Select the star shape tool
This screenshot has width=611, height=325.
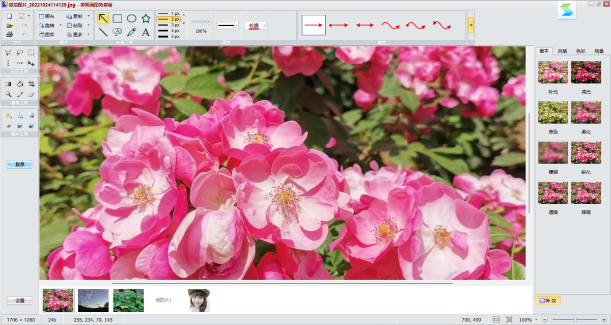[146, 19]
